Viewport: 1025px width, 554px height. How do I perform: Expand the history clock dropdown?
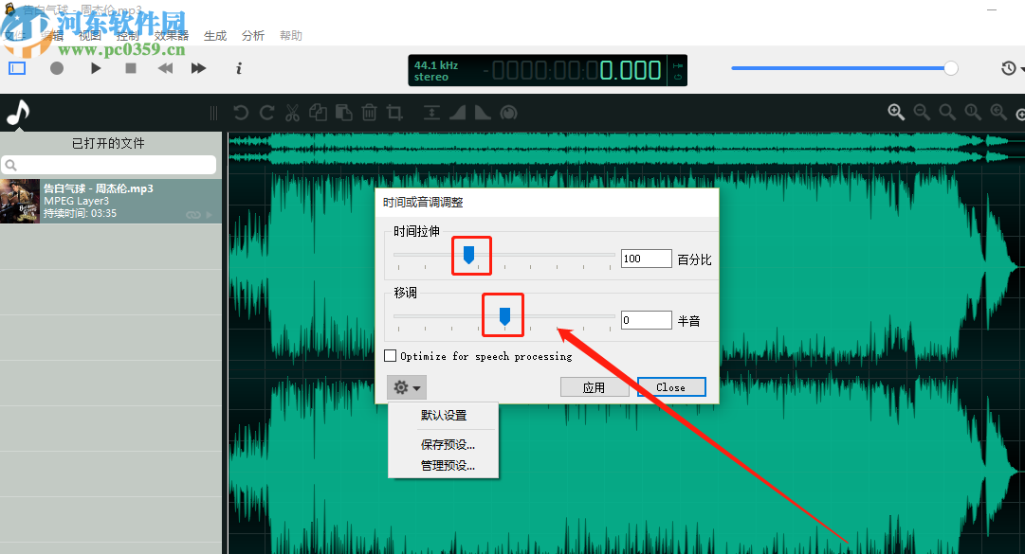[x=1012, y=68]
